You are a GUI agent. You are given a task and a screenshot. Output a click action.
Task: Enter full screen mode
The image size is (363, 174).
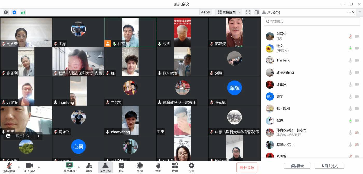click(x=248, y=12)
